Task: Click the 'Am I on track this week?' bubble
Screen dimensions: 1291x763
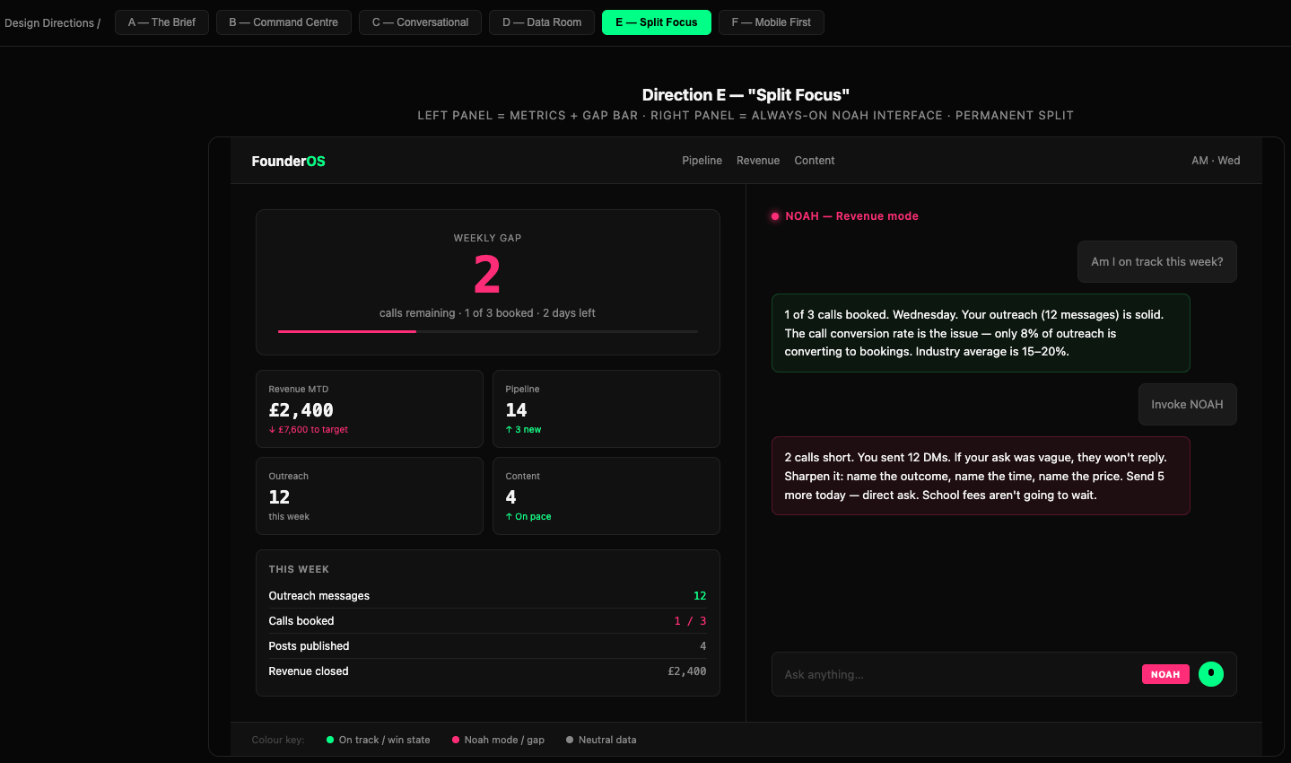Action: pos(1157,262)
